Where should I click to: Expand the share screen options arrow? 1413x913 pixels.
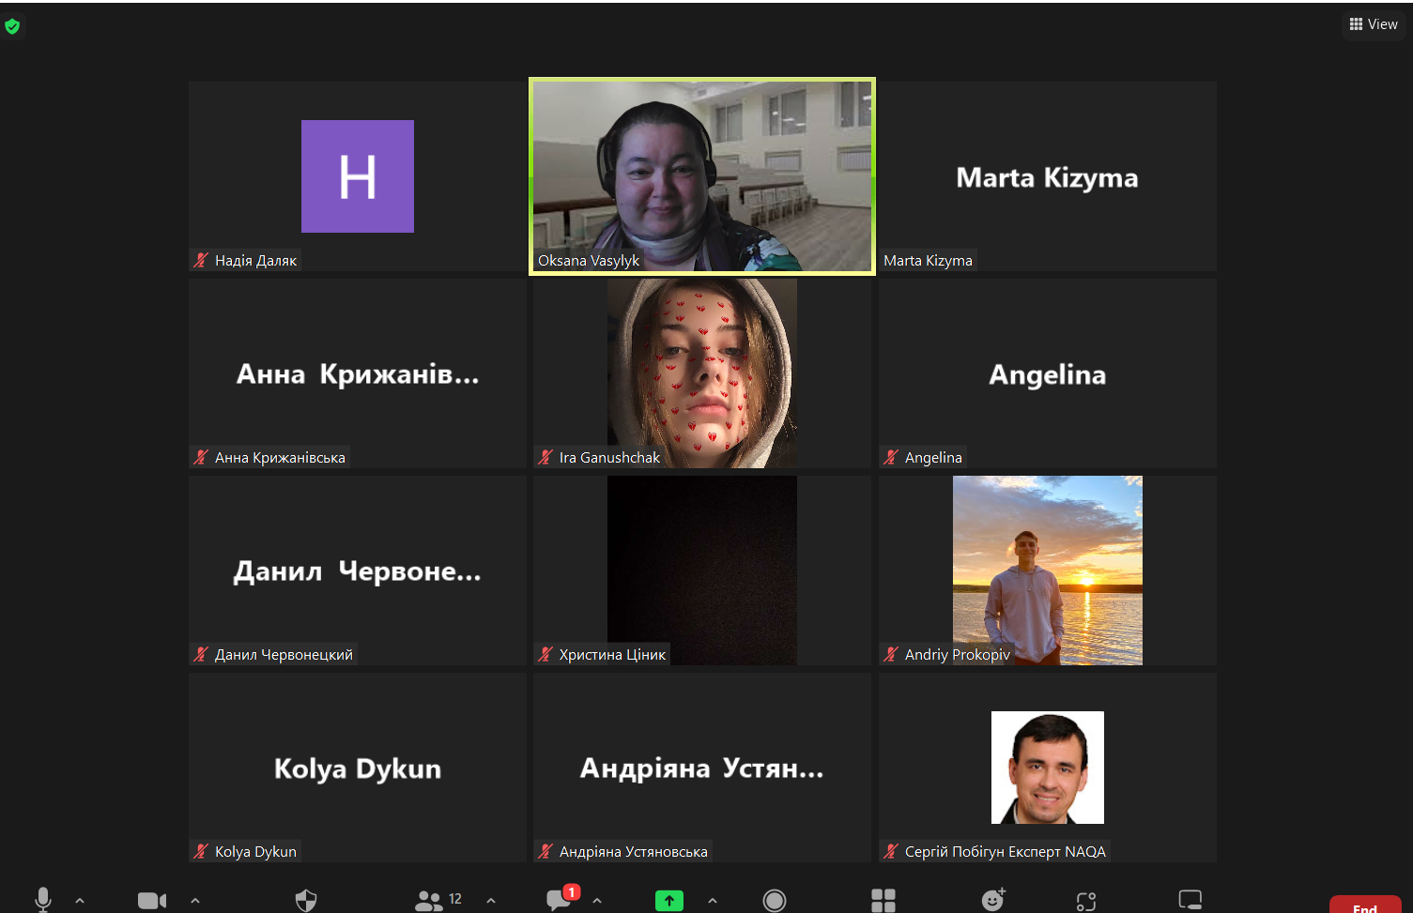(x=713, y=900)
